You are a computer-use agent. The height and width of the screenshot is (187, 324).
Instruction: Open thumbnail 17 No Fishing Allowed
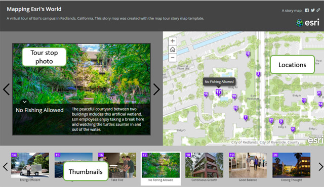[161, 165]
